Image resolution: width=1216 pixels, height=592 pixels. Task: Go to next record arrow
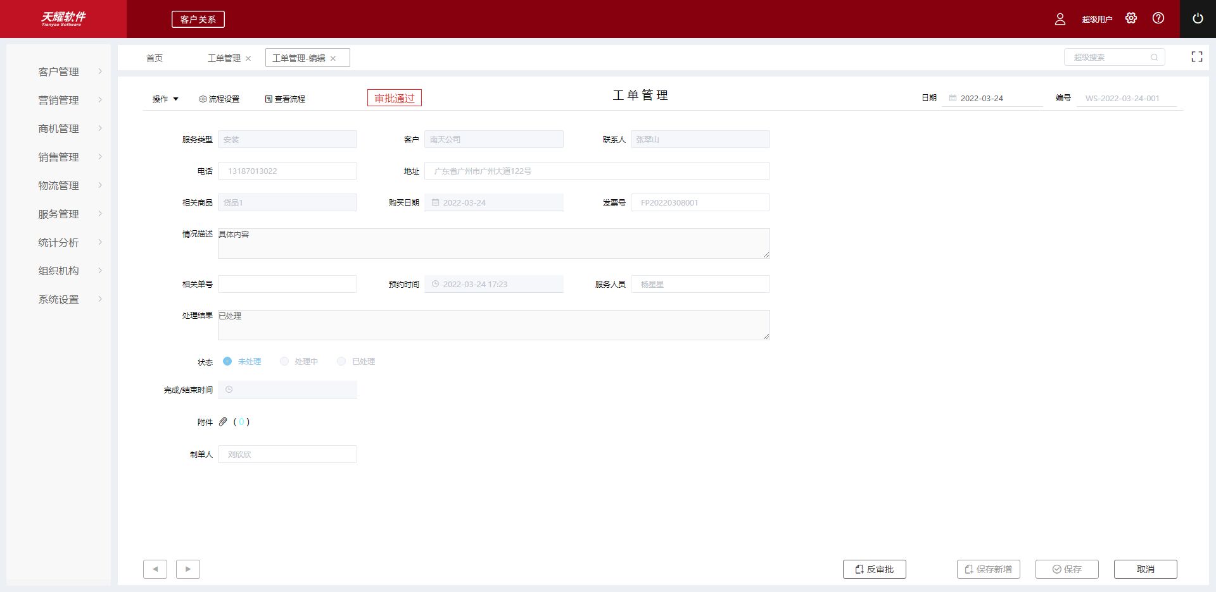click(188, 569)
